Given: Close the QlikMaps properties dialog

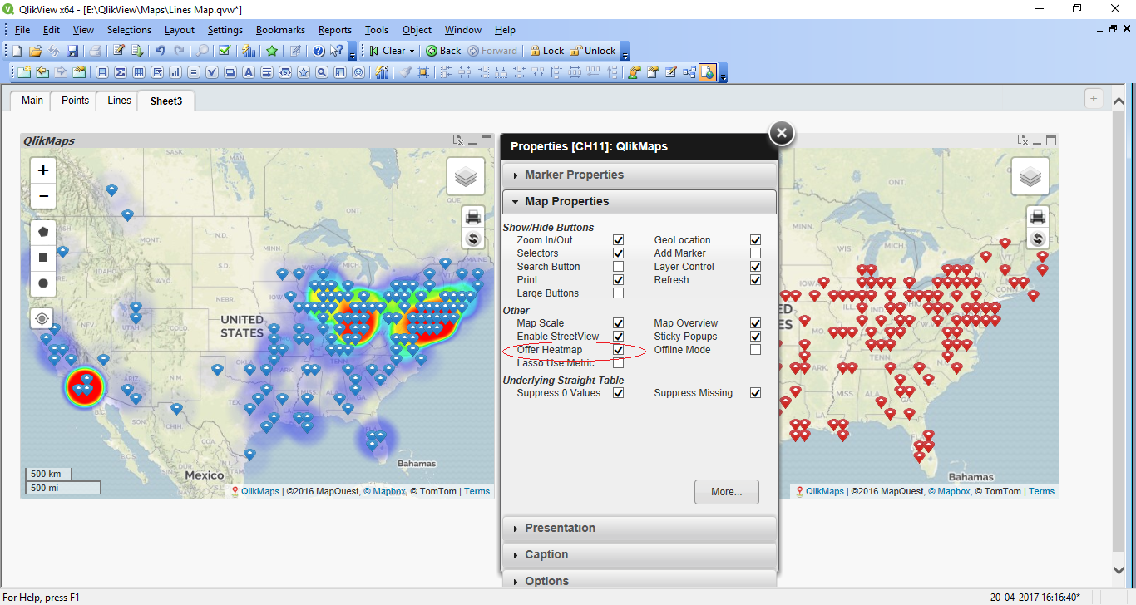Looking at the screenshot, I should click(780, 133).
